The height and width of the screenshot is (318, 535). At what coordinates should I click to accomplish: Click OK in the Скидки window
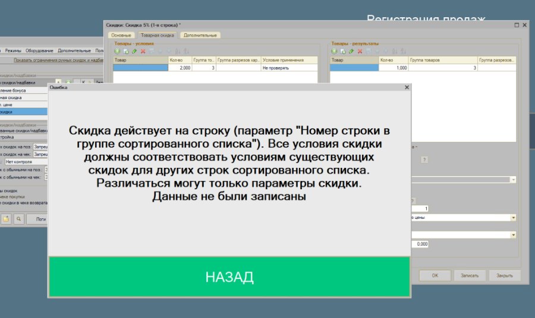[x=435, y=275]
